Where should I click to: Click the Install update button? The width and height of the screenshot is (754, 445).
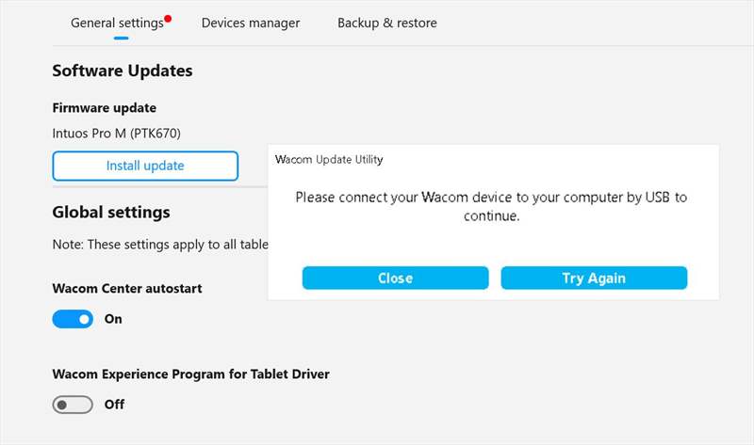(x=145, y=166)
